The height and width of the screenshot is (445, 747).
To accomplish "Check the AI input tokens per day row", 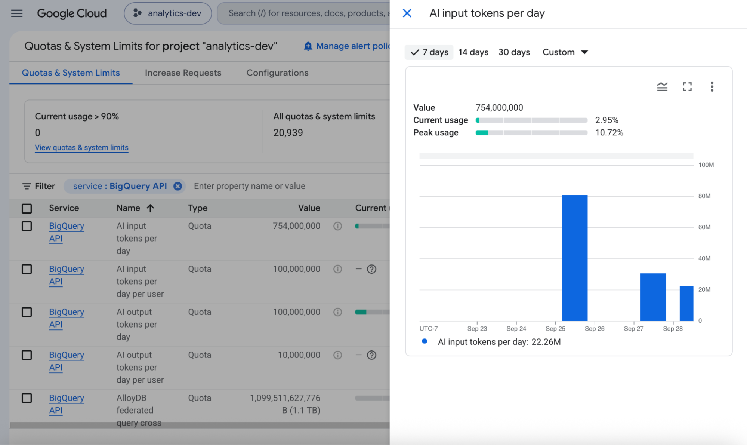I will coord(27,226).
